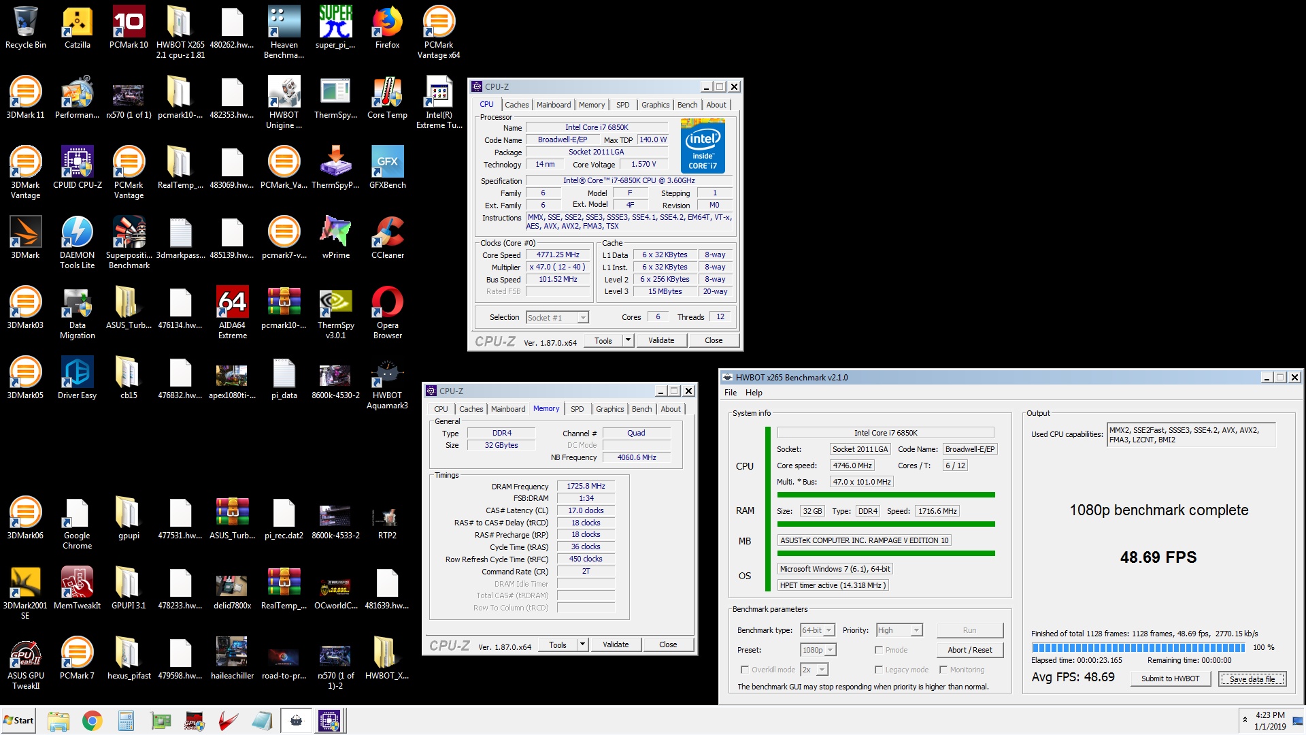
Task: Open the Overkill 2x dropdown
Action: [x=814, y=670]
